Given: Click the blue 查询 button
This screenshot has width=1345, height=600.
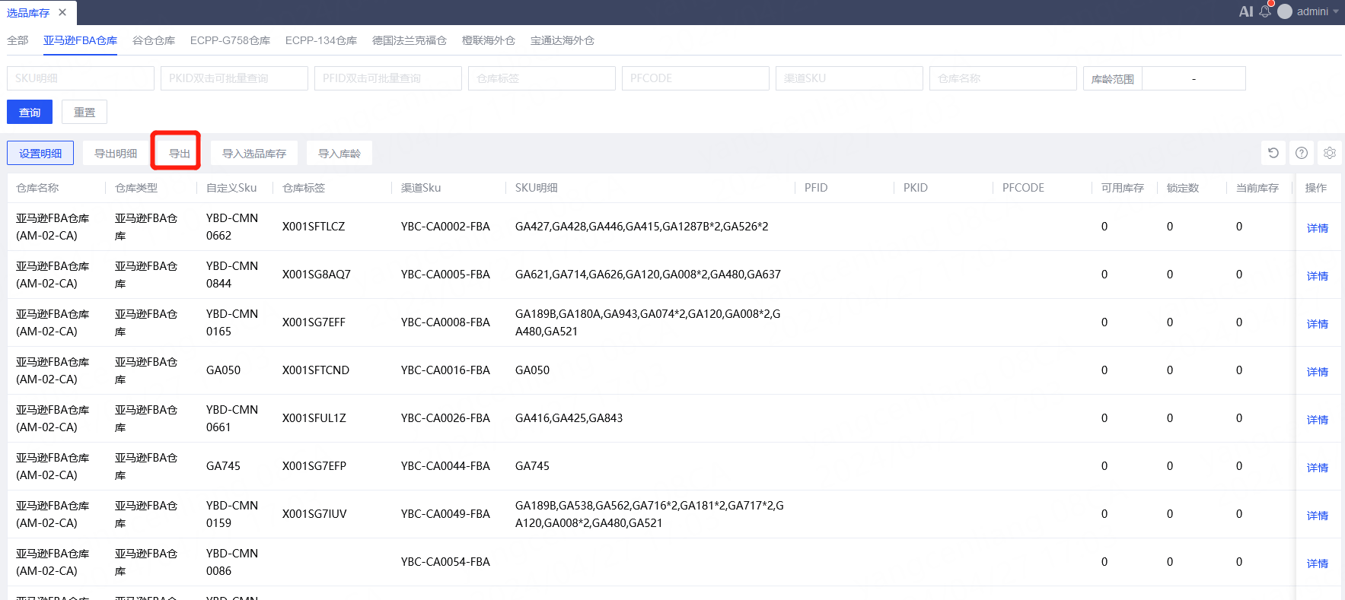Looking at the screenshot, I should [30, 112].
